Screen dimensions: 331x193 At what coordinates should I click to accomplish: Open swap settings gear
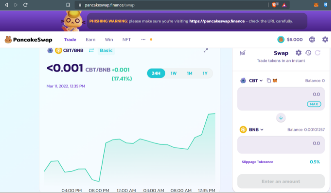[299, 53]
